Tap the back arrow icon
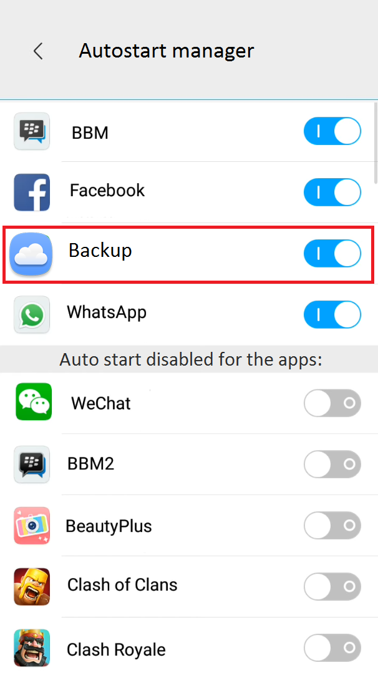Viewport: 378px width, 675px height. (x=38, y=51)
